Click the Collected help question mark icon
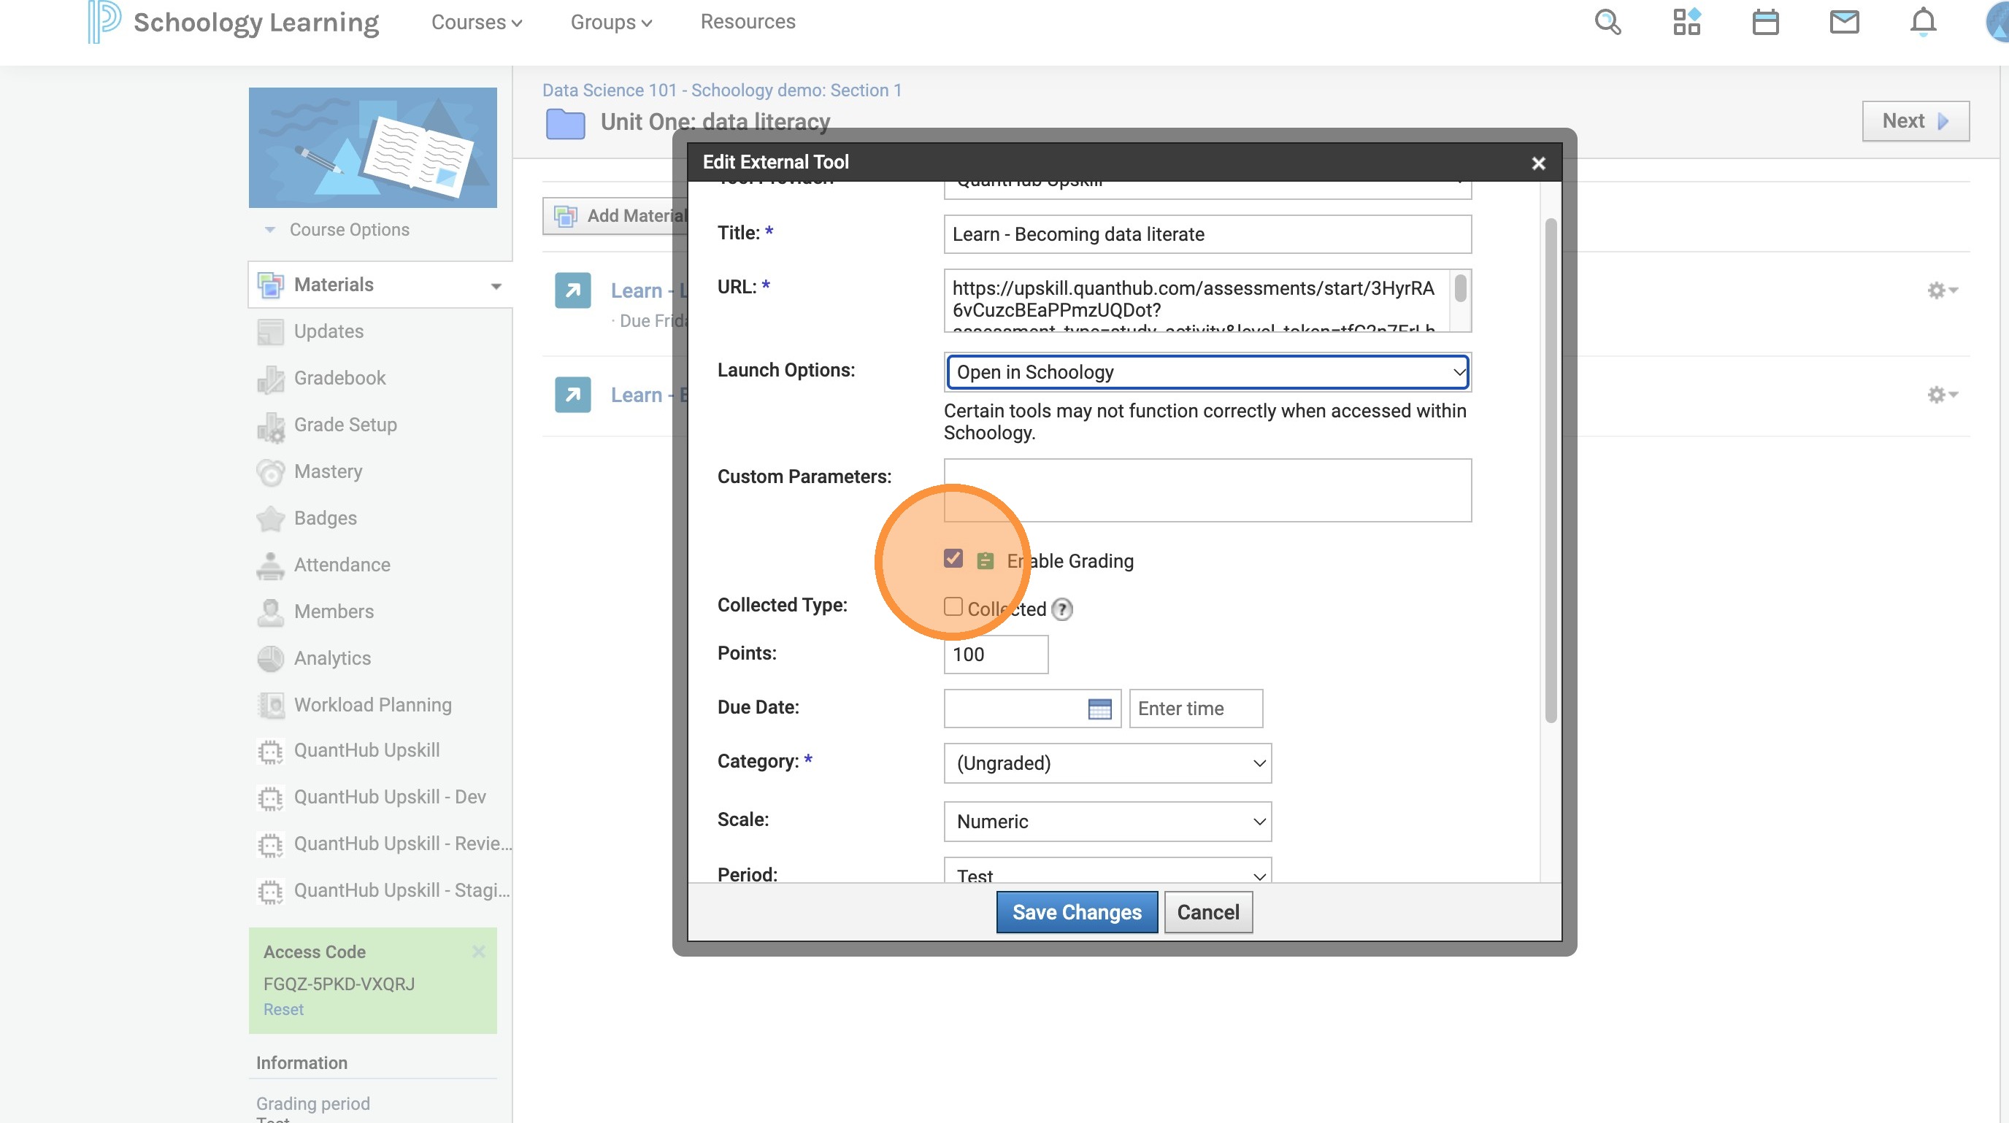Image resolution: width=2009 pixels, height=1123 pixels. point(1061,609)
